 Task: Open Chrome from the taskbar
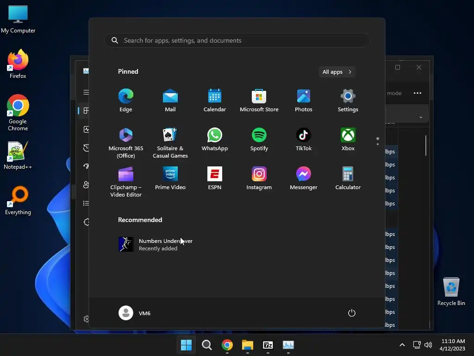pos(227,345)
